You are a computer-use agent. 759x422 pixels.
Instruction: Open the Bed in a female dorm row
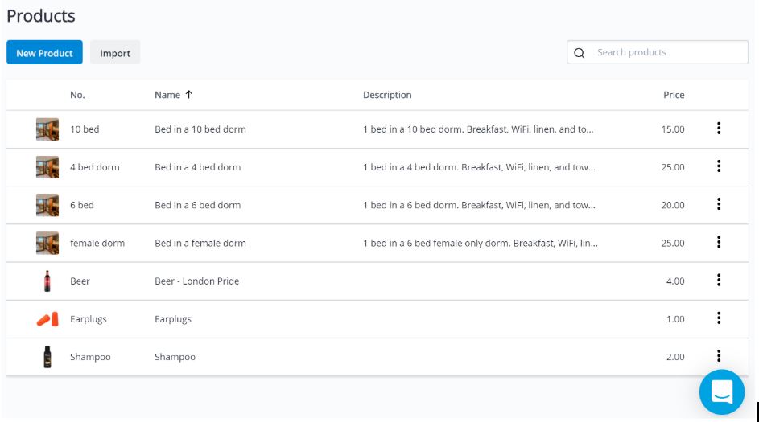[x=377, y=243]
